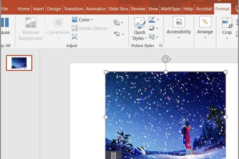Click the Remove Background button
Image resolution: width=239 pixels, height=159 pixels.
31,29
